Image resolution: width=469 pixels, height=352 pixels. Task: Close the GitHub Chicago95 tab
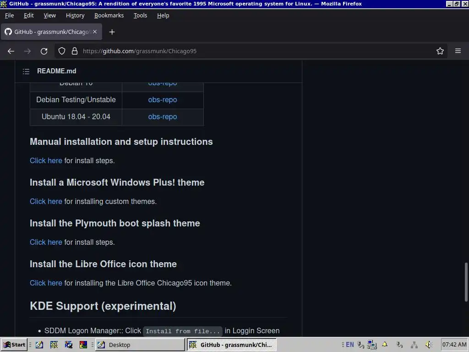(x=95, y=32)
